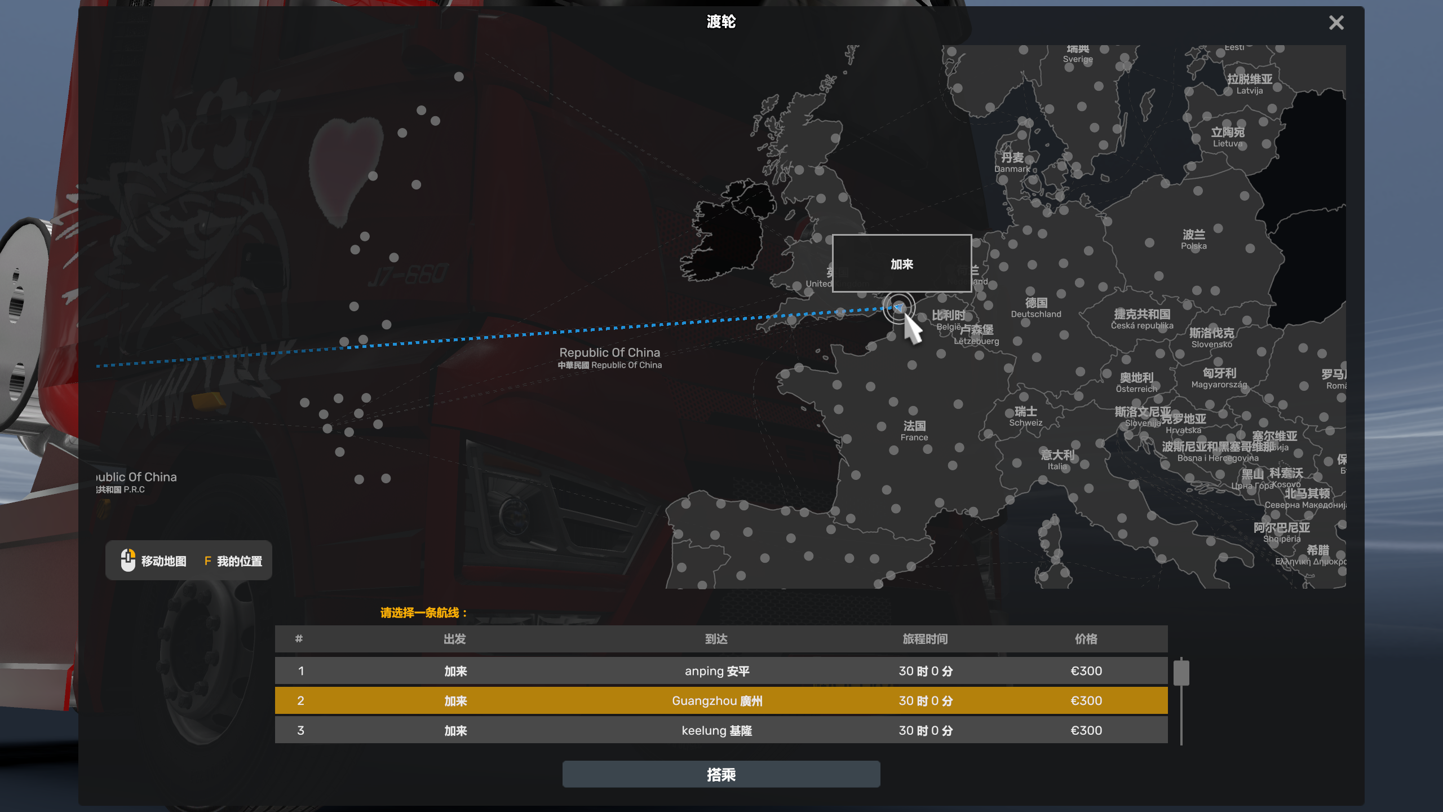The width and height of the screenshot is (1443, 812).
Task: Click the 丹麦 Danmark map label
Action: tap(1012, 162)
